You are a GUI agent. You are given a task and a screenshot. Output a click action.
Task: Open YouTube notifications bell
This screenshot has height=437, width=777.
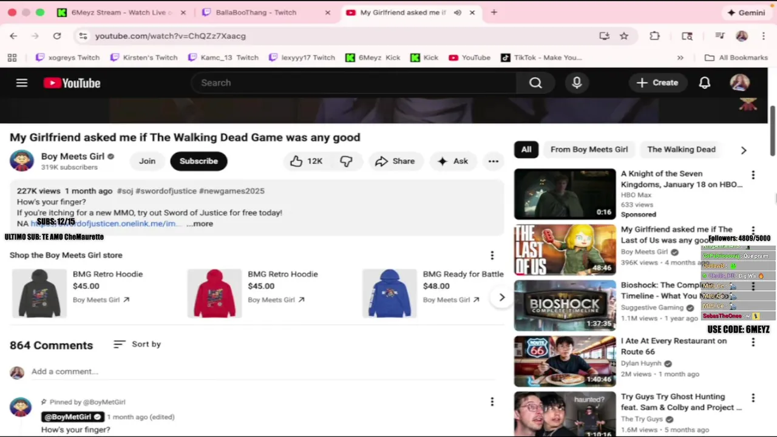click(704, 83)
